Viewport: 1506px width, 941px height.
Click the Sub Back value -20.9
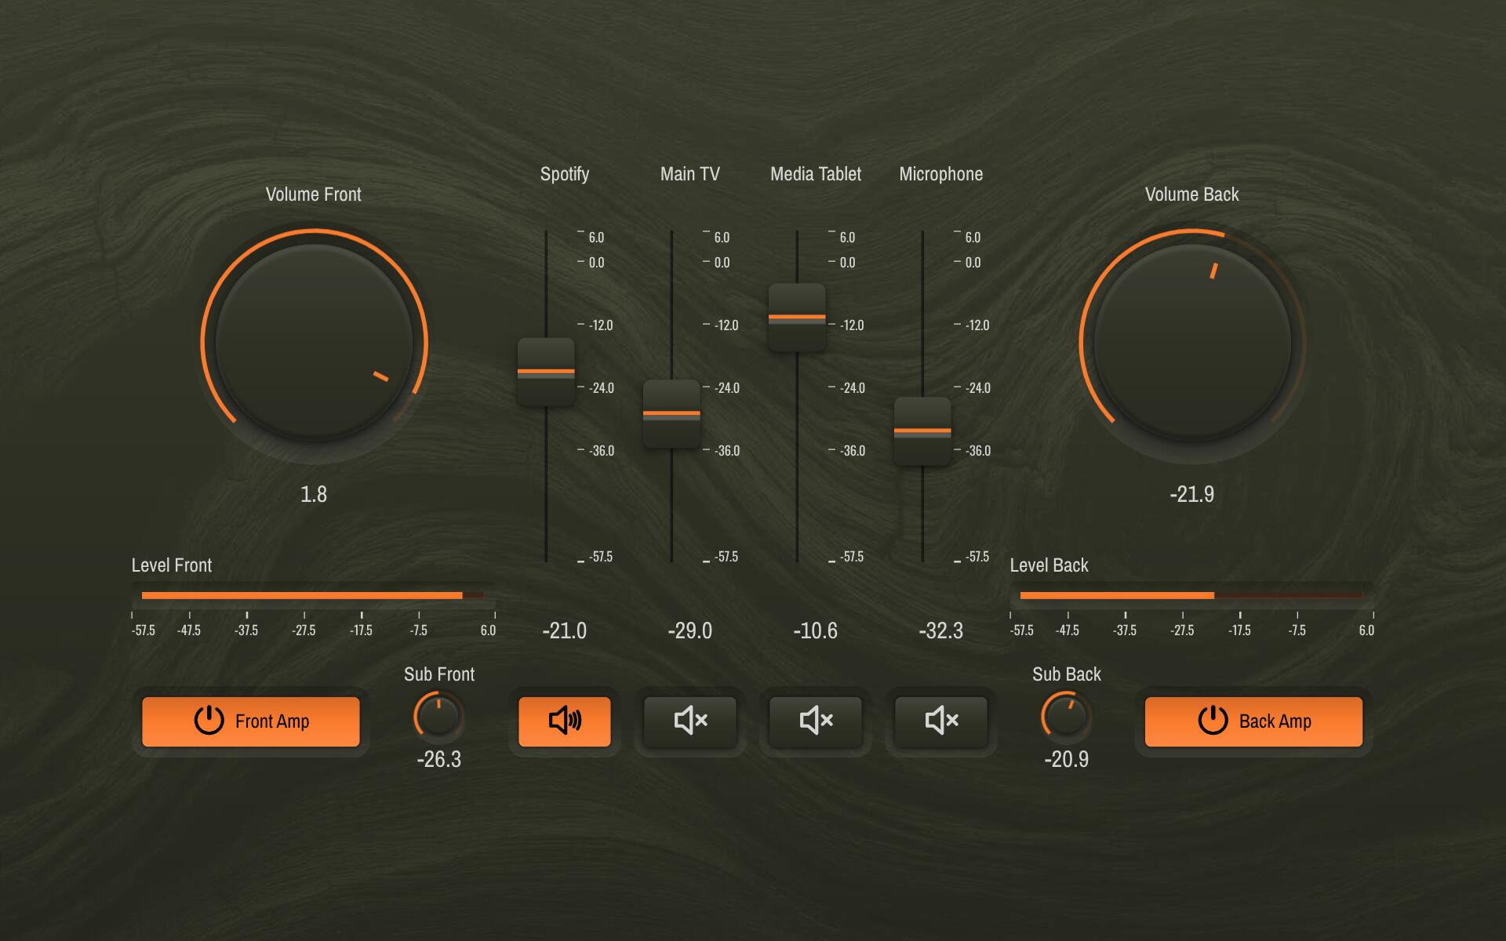(x=1066, y=759)
